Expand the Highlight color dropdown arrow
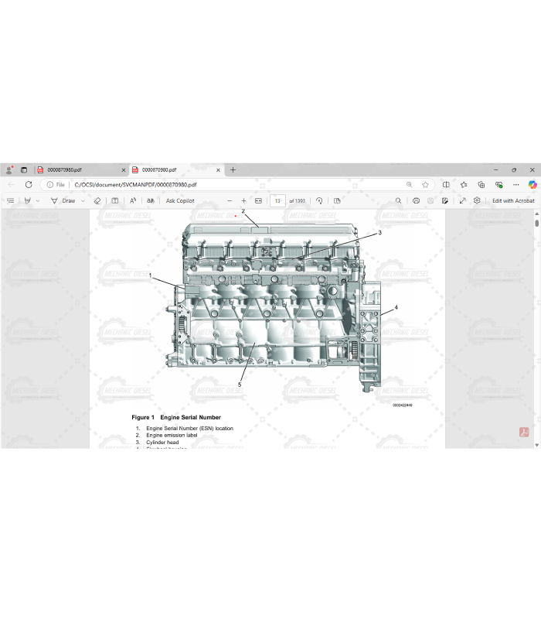 38,200
